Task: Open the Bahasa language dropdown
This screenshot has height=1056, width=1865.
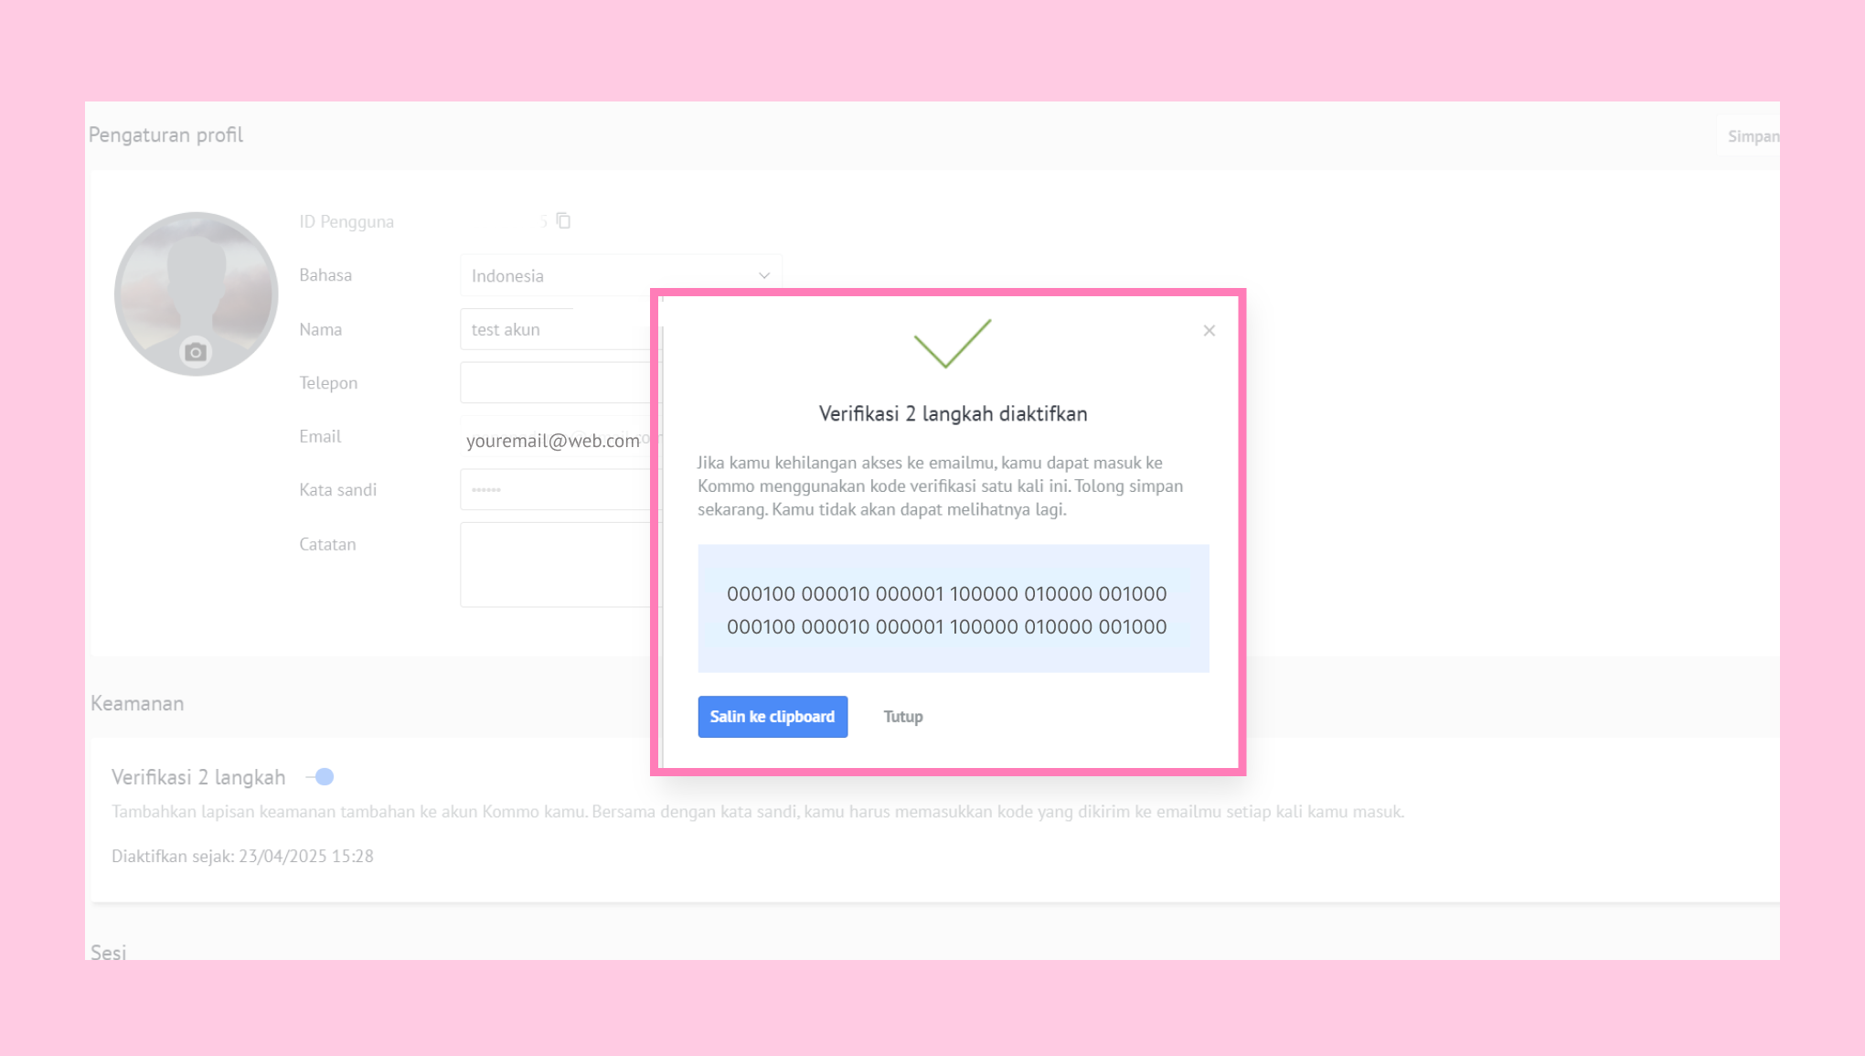Action: [x=620, y=275]
